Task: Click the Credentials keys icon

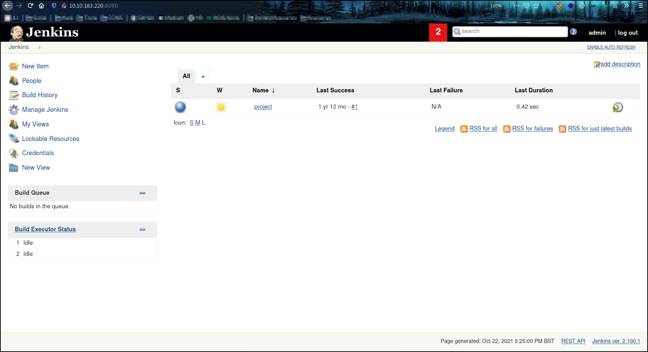Action: tap(14, 153)
